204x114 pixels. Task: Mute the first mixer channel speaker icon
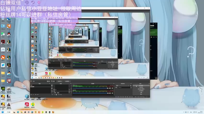(x=110, y=88)
